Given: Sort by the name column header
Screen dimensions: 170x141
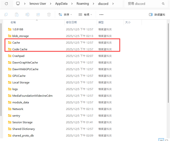Looking at the screenshot, I should click(13, 22).
